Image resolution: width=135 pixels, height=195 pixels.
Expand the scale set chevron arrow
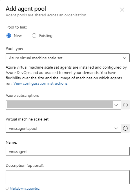[x=116, y=128]
